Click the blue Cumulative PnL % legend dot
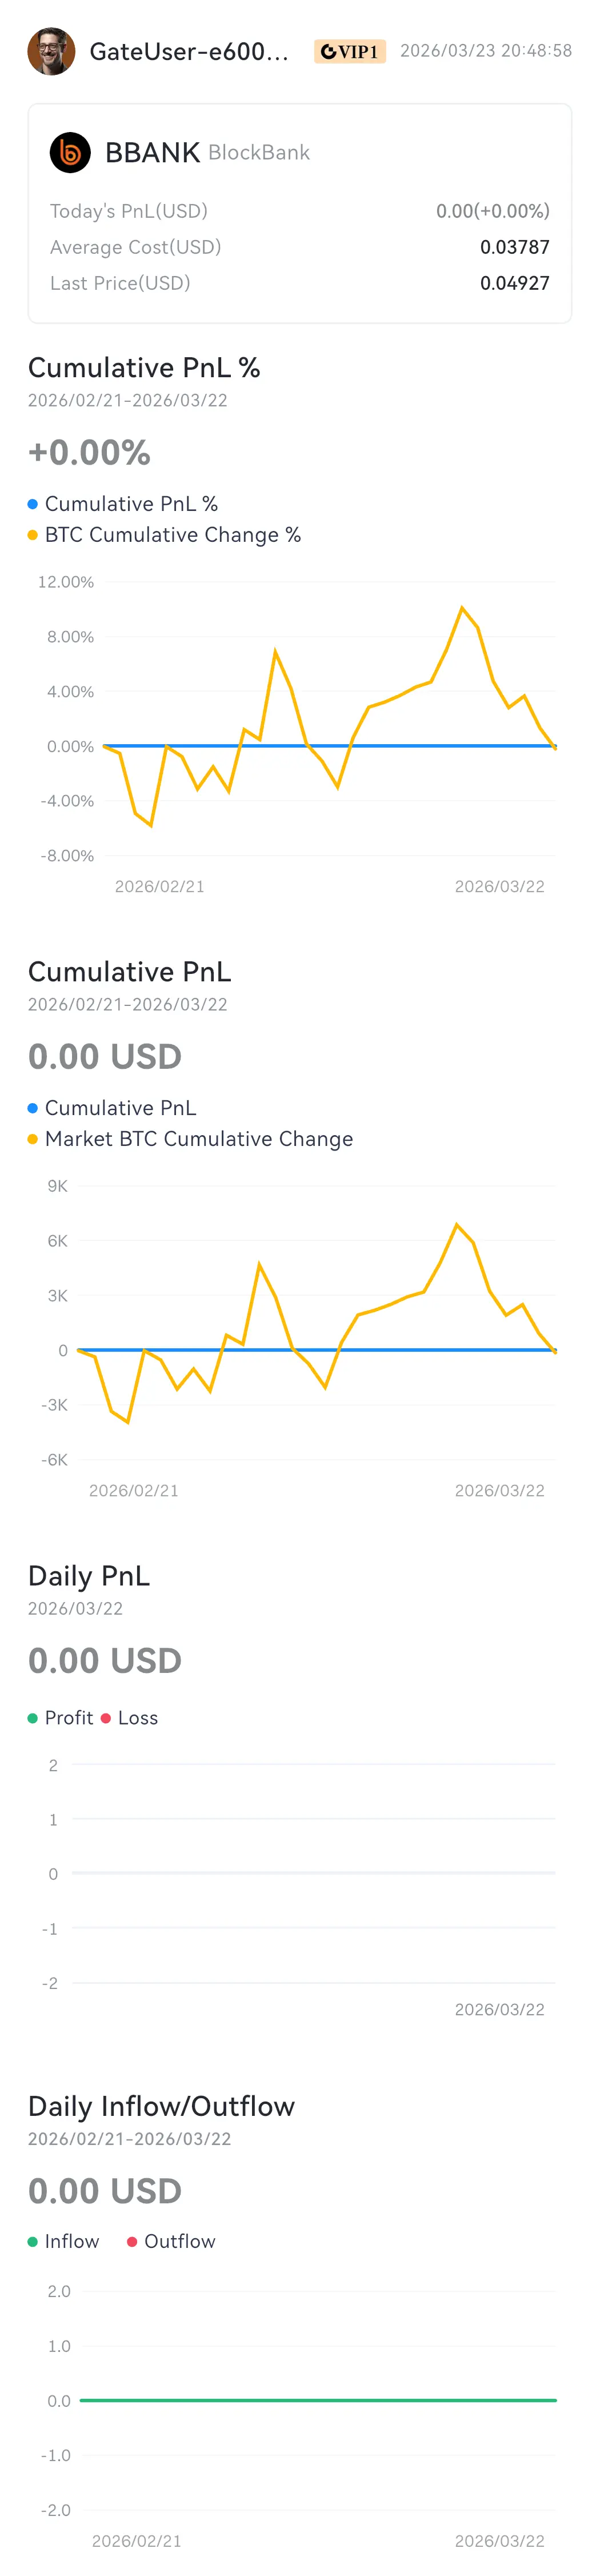This screenshot has width=600, height=2576. click(33, 504)
